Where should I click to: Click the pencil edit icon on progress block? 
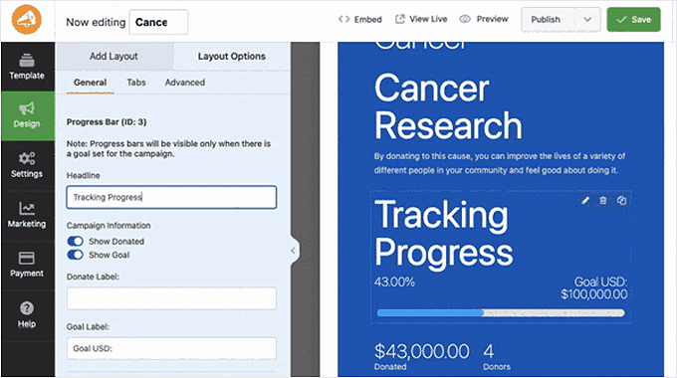coord(585,201)
